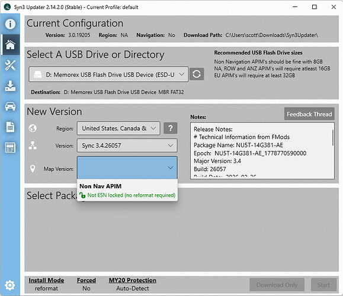Screen dimensions: 343x296
Task: Open the document logs sidebar icon
Action: (x=10, y=127)
